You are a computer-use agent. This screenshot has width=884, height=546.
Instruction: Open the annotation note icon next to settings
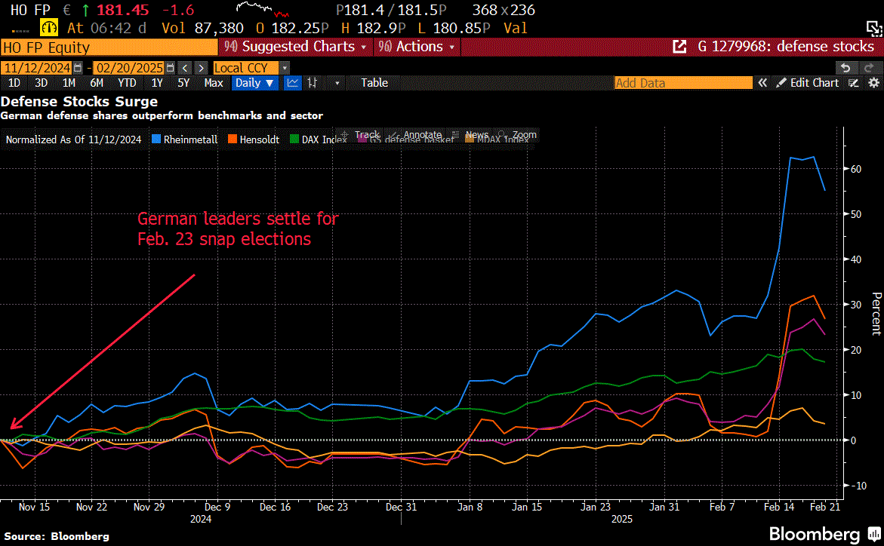(x=854, y=83)
